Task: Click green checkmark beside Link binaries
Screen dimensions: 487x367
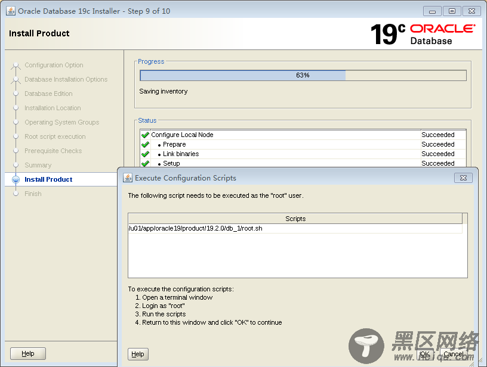Action: tap(145, 154)
